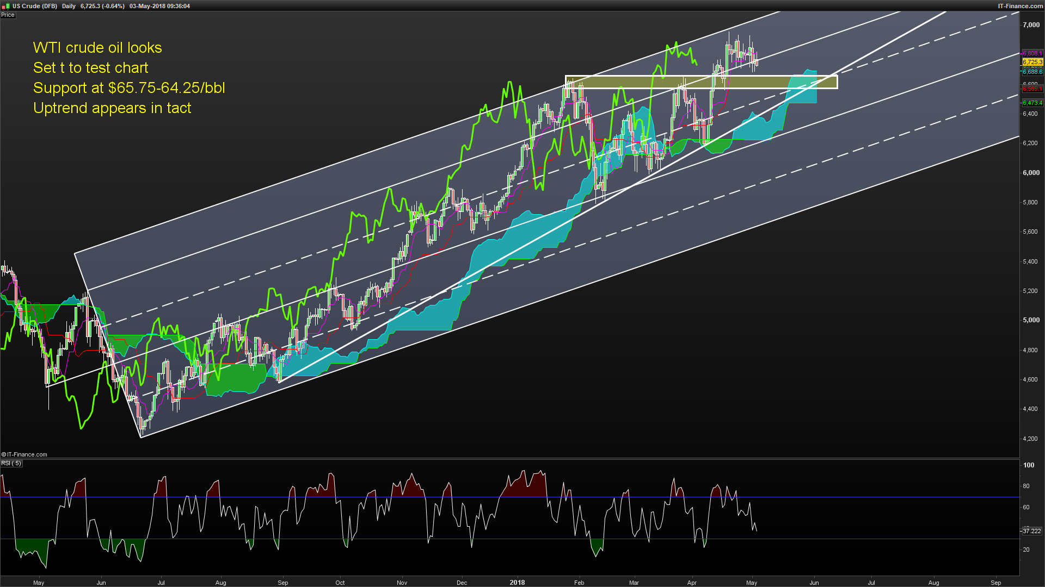1045x587 pixels.
Task: Click the RSI 100 axis label
Action: click(1029, 465)
